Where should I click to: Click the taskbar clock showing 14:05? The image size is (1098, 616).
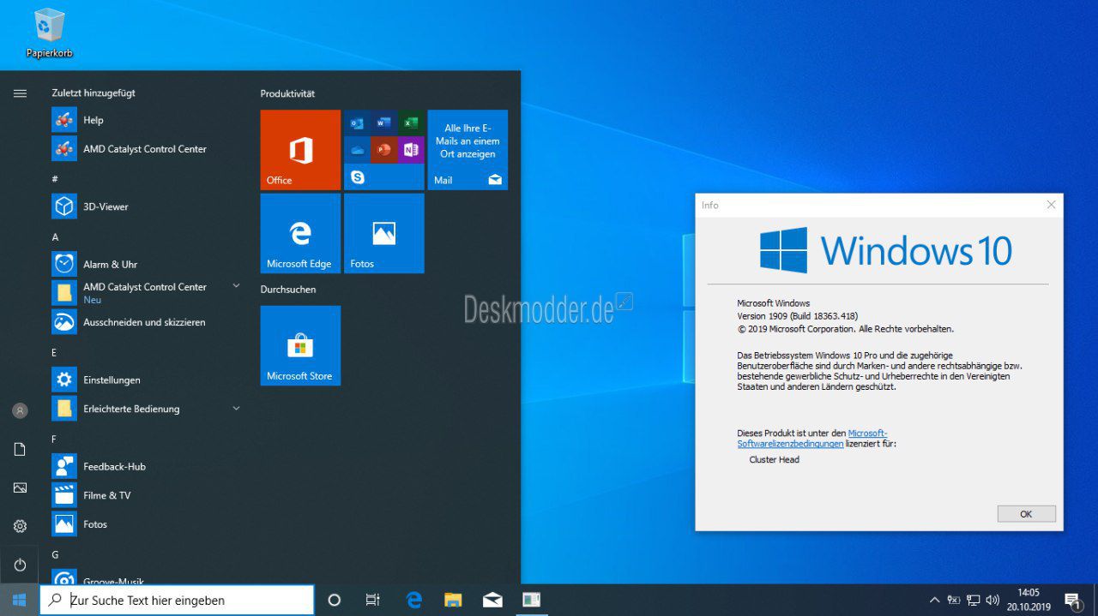(1029, 600)
